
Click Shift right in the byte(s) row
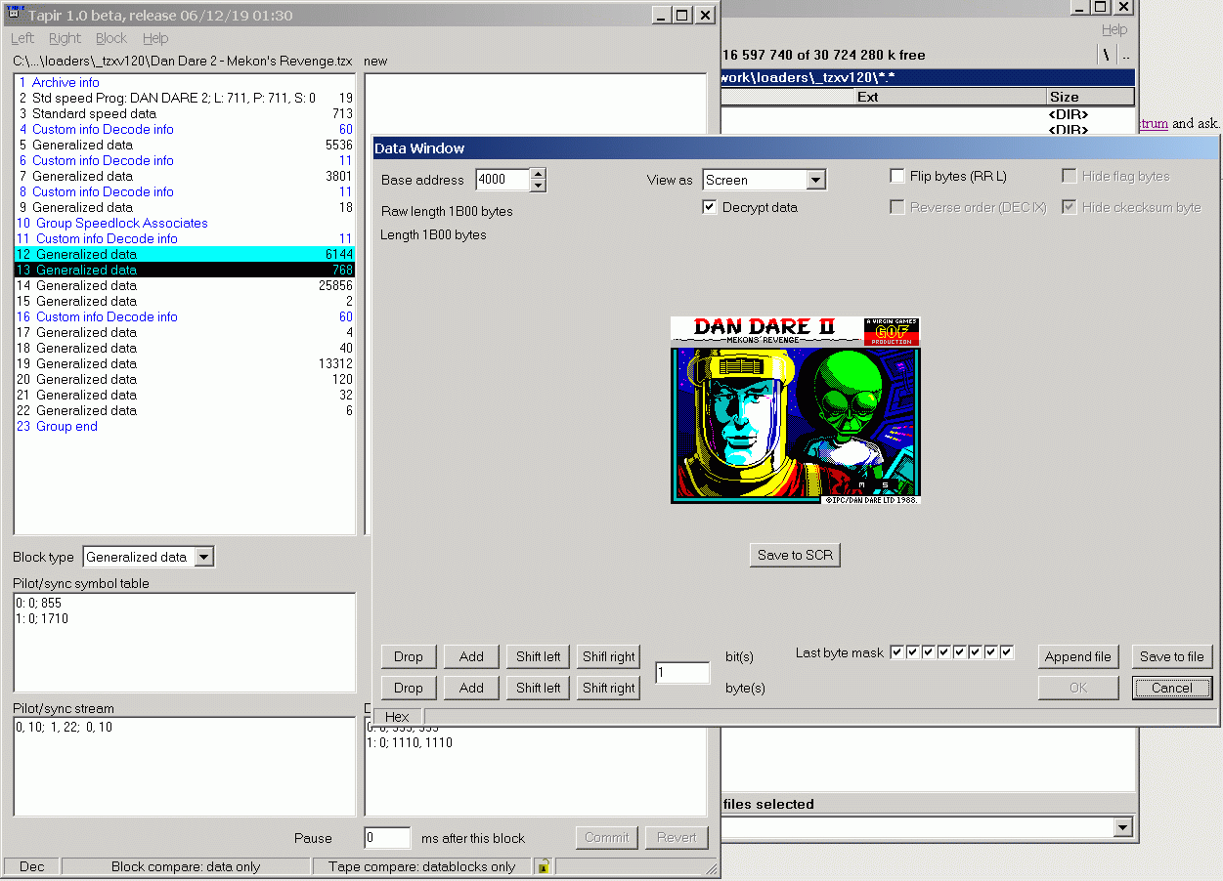pos(608,688)
